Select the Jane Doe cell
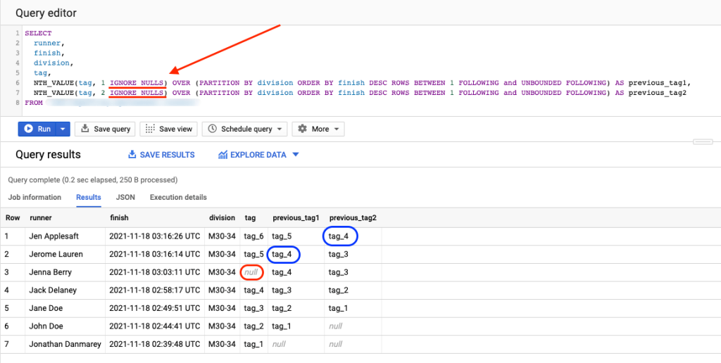Viewport: 721px width, 363px height. point(65,308)
